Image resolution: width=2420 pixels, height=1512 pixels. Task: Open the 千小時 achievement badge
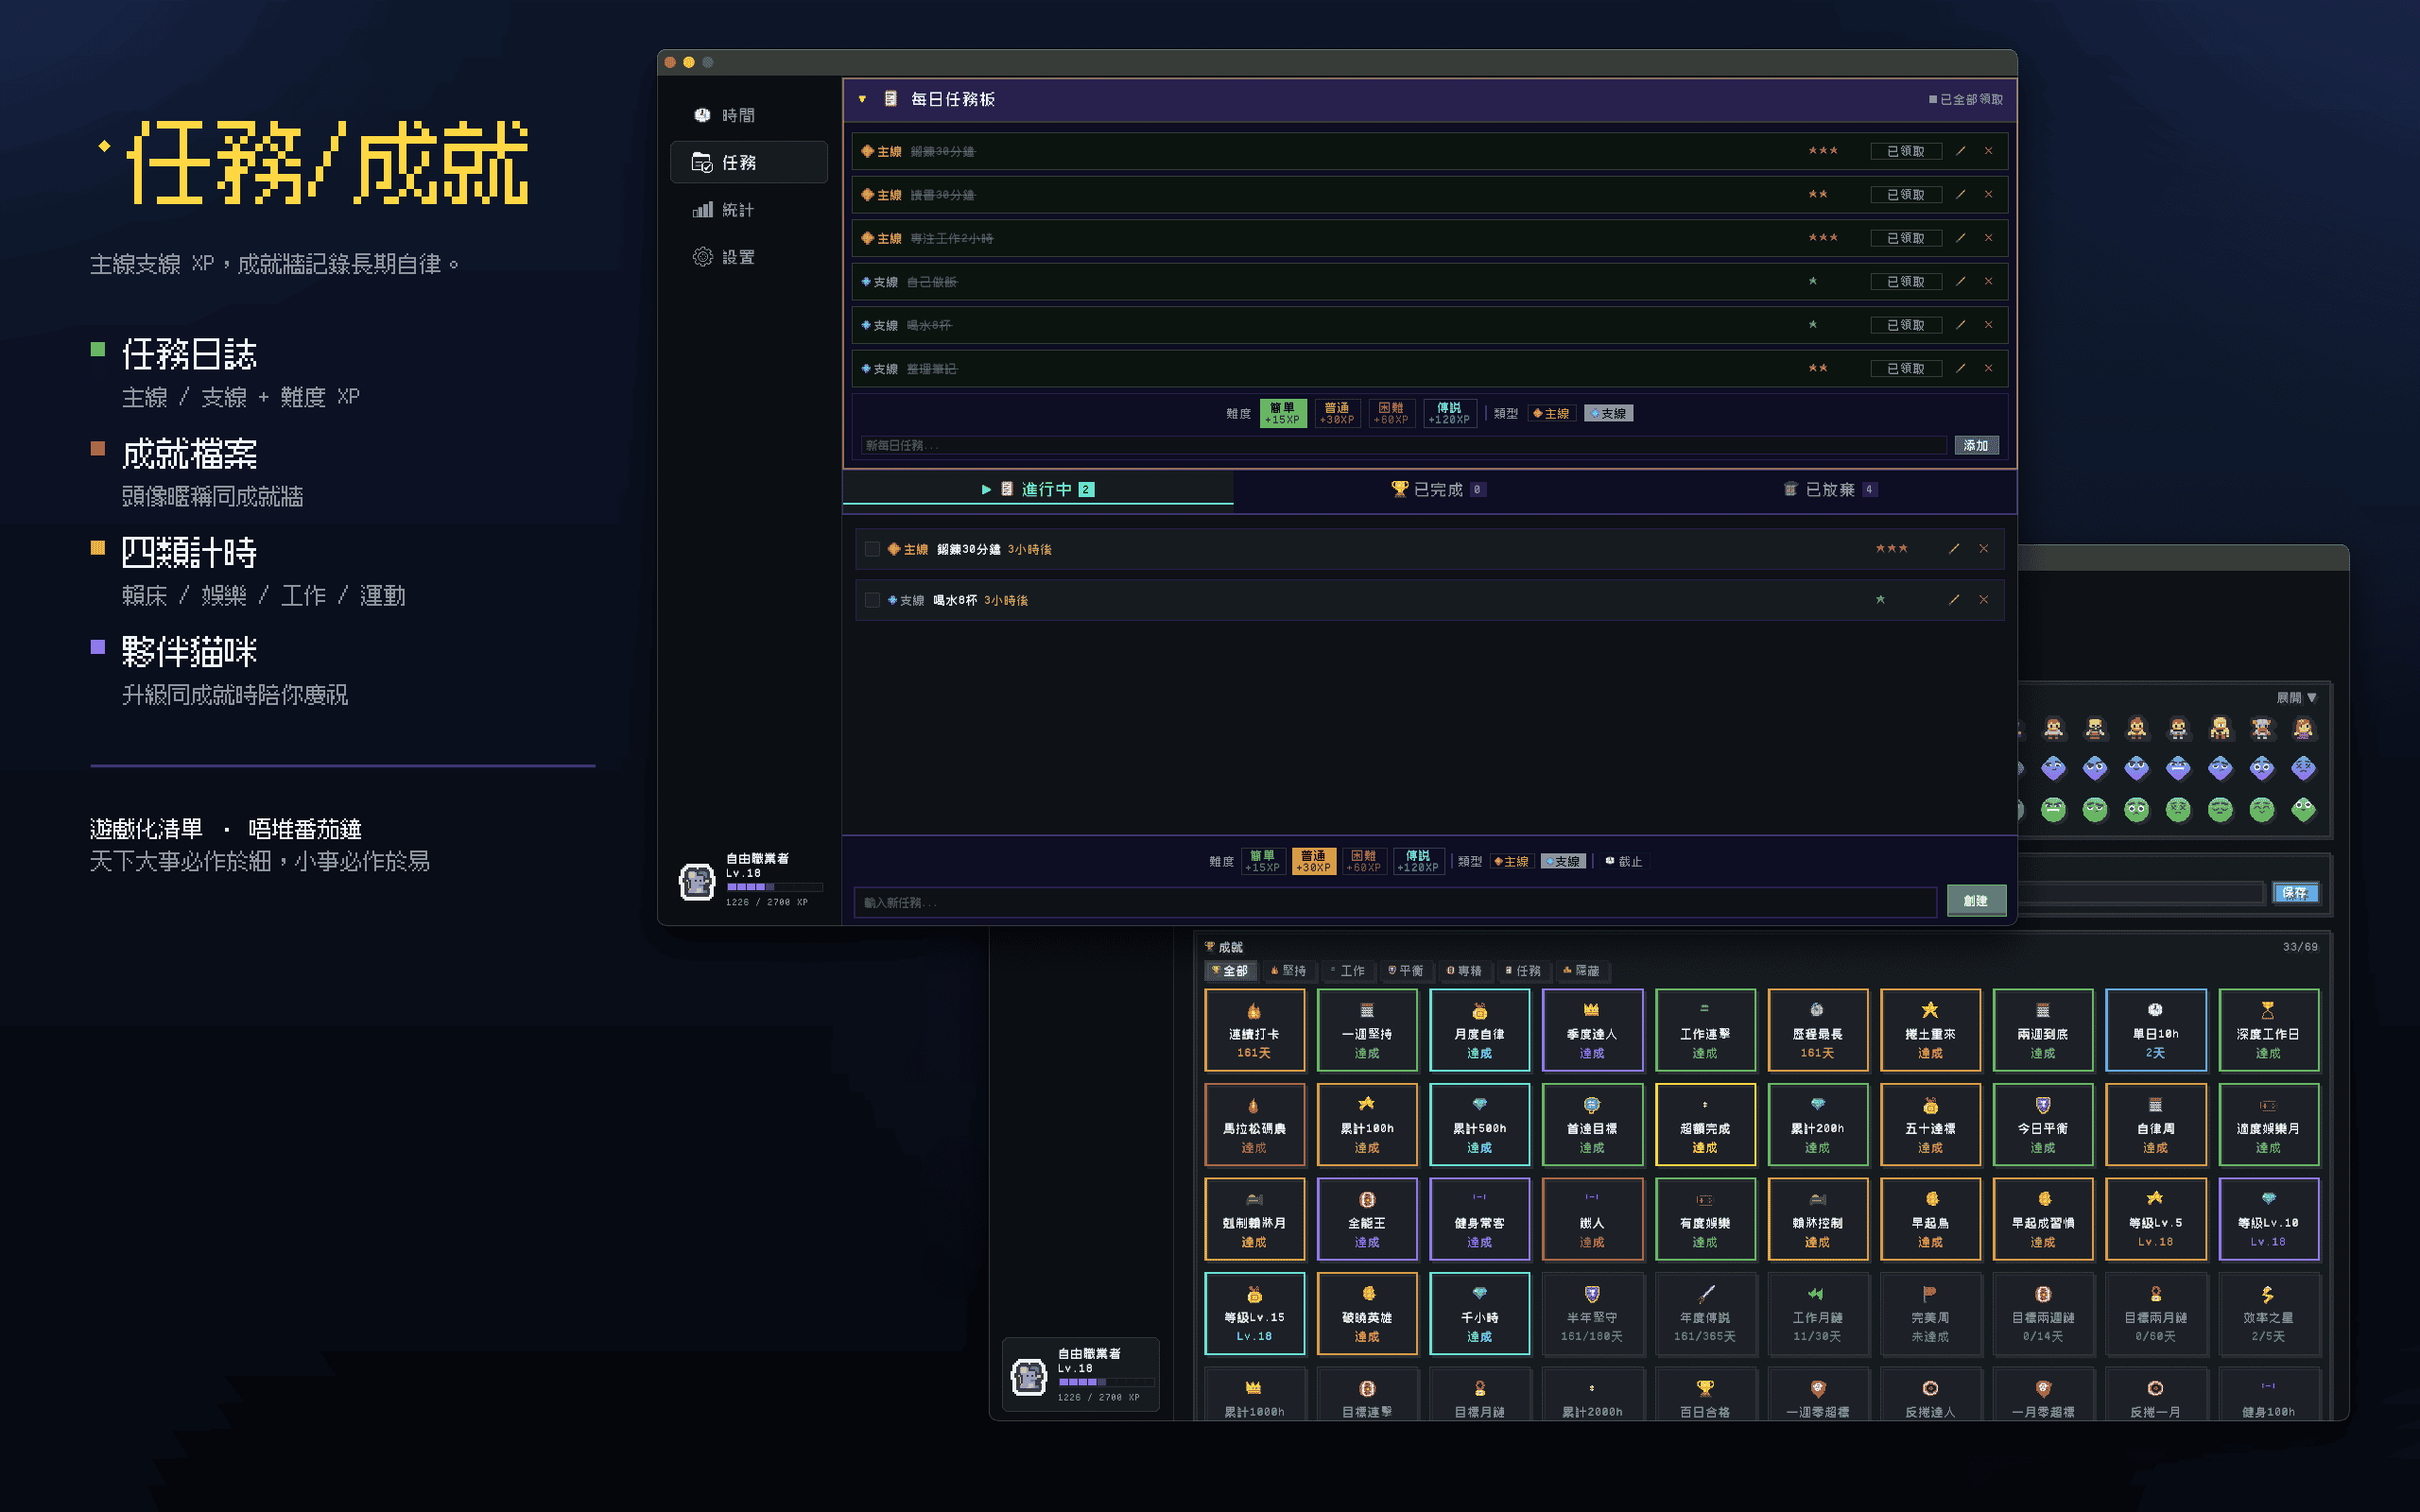[1479, 1313]
